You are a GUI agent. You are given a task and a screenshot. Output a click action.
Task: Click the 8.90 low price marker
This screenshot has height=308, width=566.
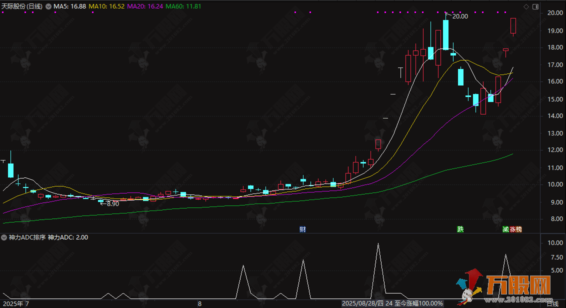click(x=111, y=203)
